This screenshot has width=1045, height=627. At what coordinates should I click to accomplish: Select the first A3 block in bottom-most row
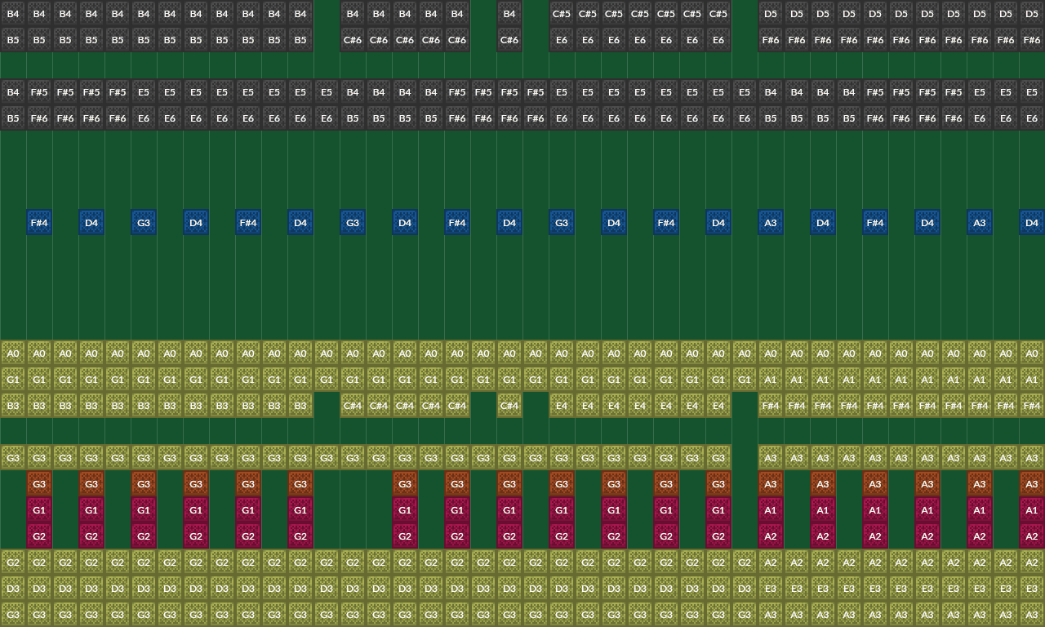(771, 615)
